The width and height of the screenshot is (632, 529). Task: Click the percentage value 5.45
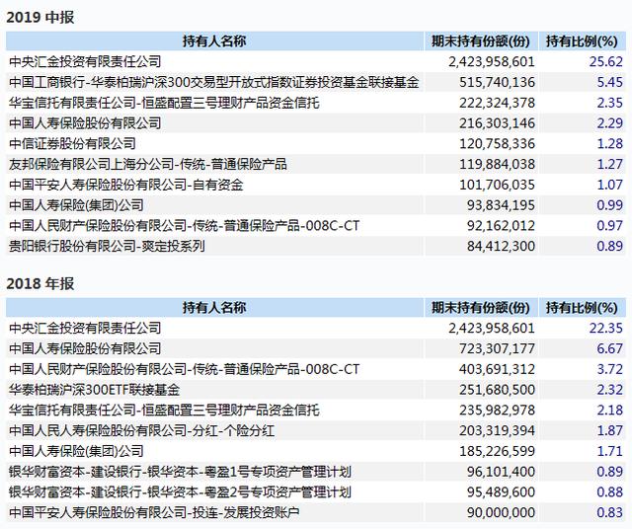610,82
